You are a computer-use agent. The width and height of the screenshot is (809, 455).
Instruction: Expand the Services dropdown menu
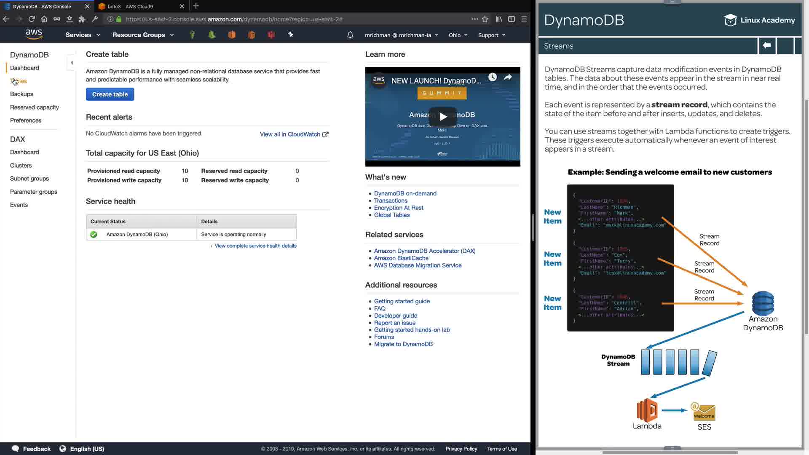pos(83,35)
